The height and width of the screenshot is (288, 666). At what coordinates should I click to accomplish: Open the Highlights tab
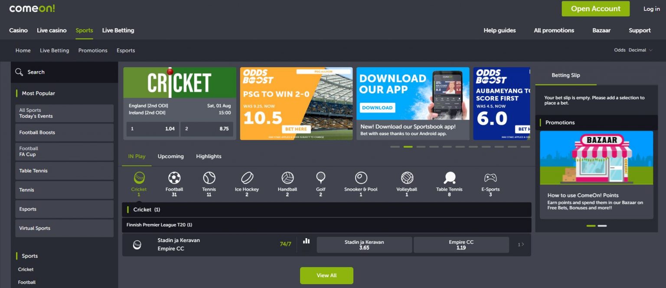(x=209, y=156)
